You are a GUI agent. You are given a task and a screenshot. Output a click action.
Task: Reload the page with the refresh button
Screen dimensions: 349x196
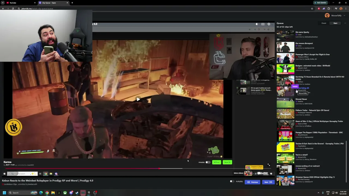(x=13, y=8)
